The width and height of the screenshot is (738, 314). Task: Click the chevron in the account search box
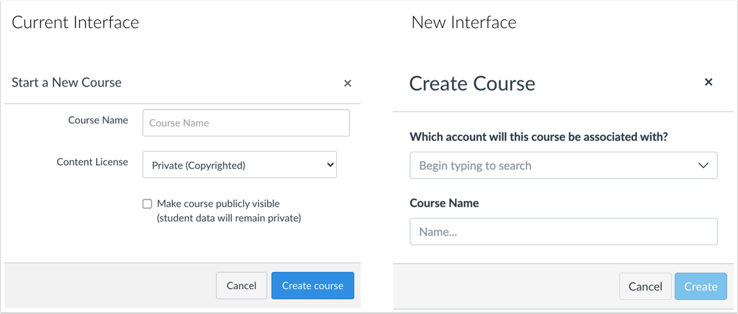tap(703, 165)
